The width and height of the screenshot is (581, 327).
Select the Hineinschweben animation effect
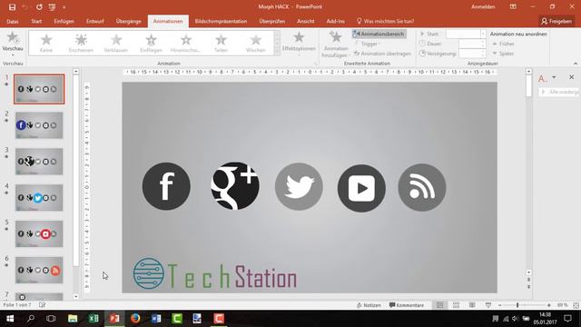click(x=185, y=43)
